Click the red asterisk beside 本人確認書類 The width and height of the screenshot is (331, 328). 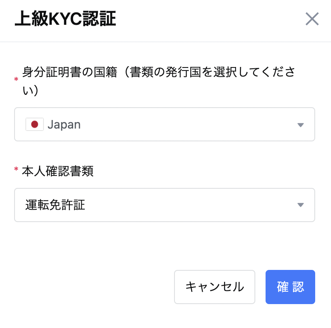[x=16, y=169]
